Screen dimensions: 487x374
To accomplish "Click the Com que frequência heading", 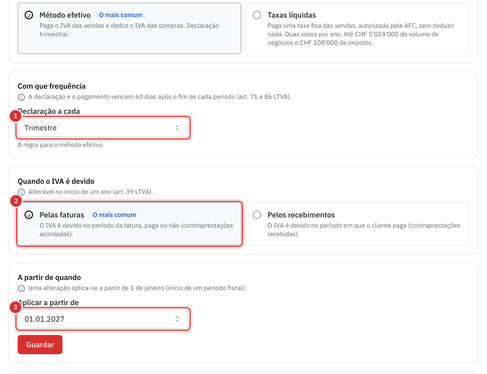I will [52, 86].
